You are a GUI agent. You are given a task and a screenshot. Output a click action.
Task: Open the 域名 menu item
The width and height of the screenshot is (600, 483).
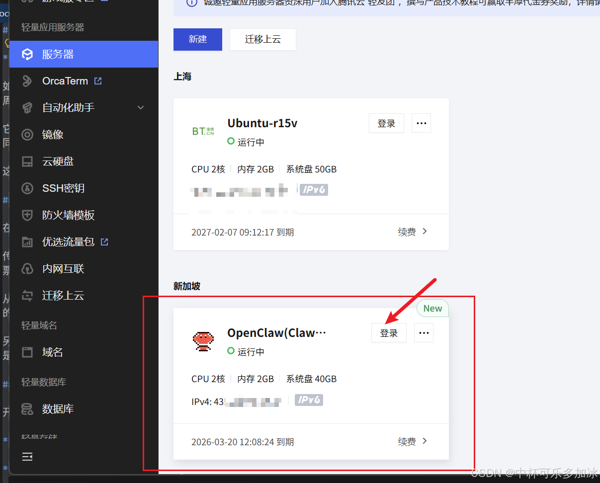[x=84, y=352]
